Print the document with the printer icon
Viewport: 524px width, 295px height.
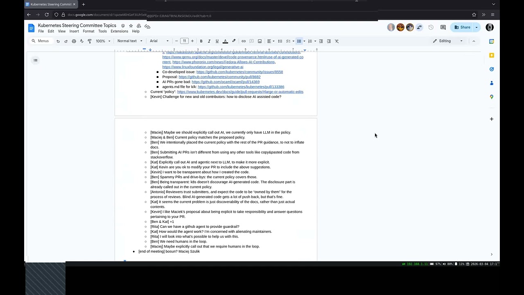[74, 41]
